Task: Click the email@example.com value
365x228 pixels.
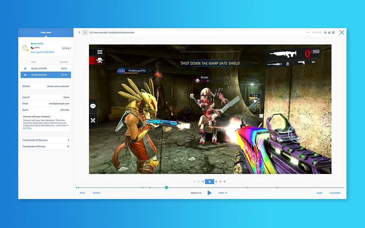Action: 59,103
